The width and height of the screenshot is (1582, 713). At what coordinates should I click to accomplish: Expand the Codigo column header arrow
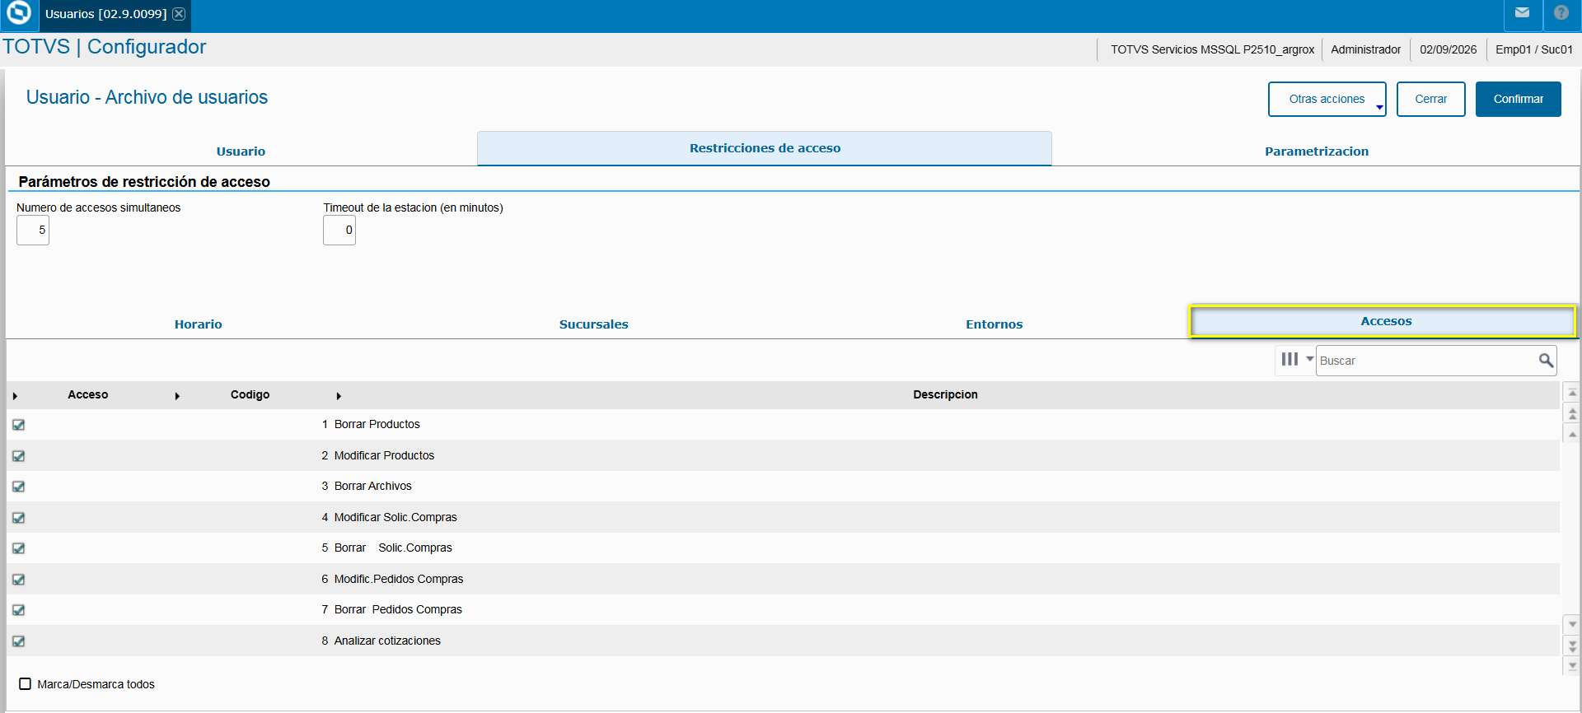coord(177,396)
